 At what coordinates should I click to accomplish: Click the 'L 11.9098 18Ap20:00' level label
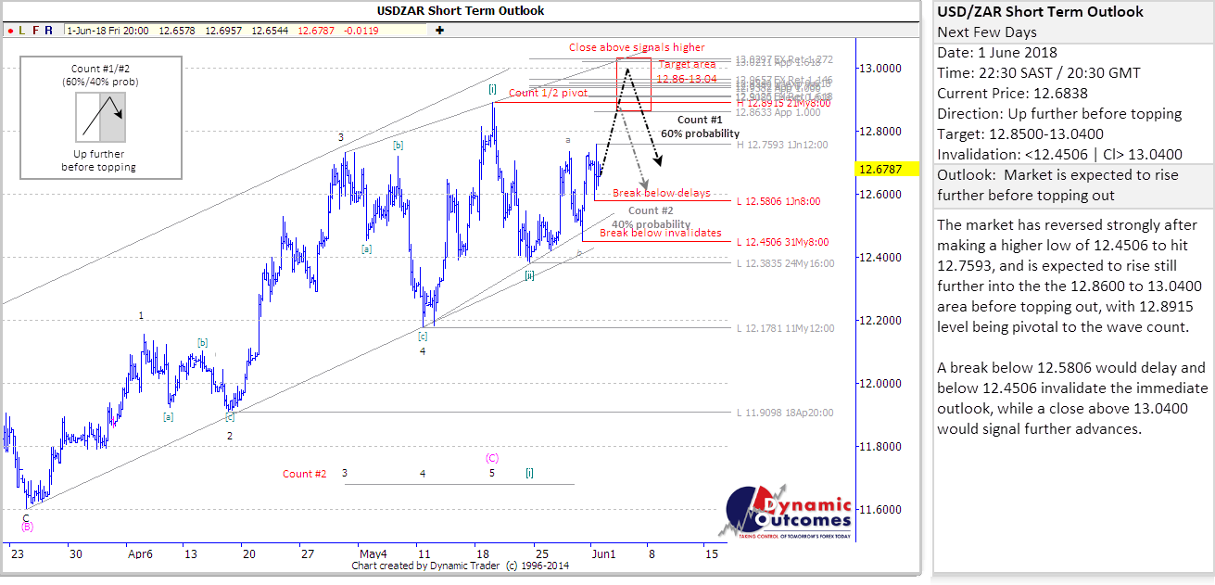tap(785, 413)
